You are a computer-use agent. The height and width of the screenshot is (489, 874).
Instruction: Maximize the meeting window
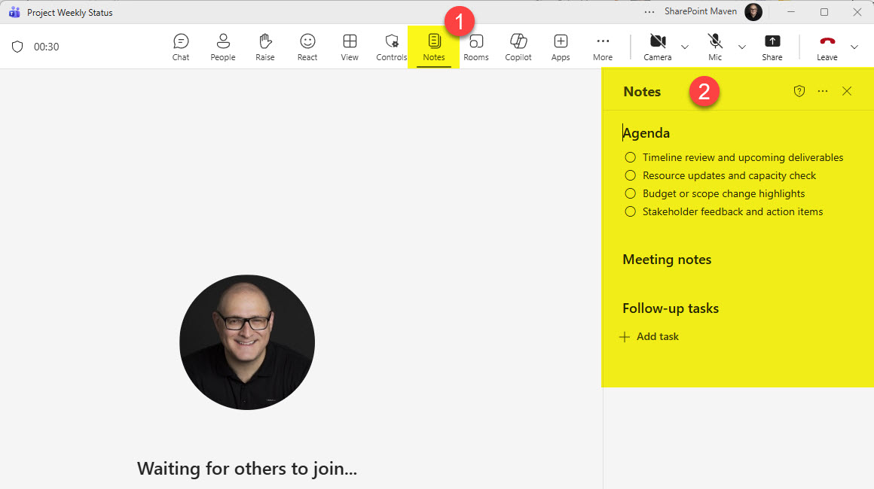(x=824, y=12)
